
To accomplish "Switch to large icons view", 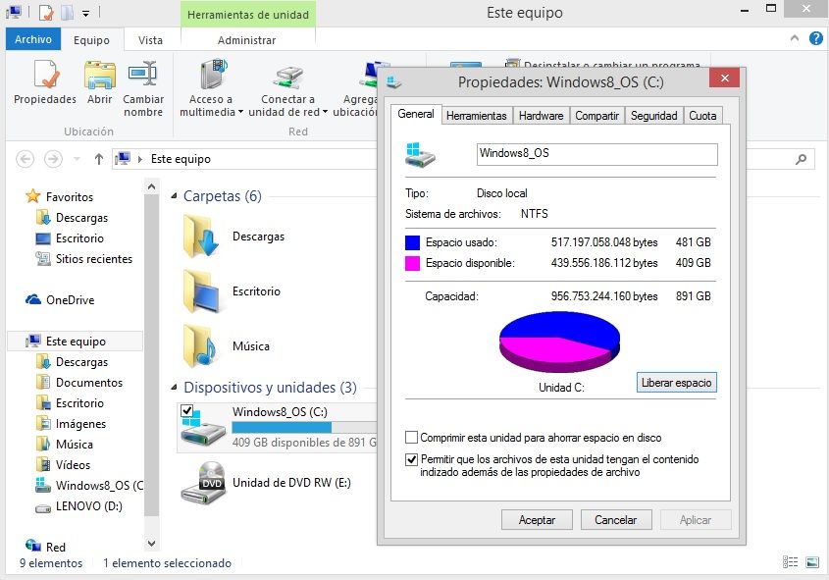I will [812, 562].
